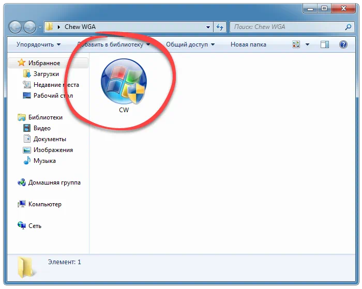The image size is (362, 289).
Task: Open address bar history dropdown arrow
Action: (208, 27)
